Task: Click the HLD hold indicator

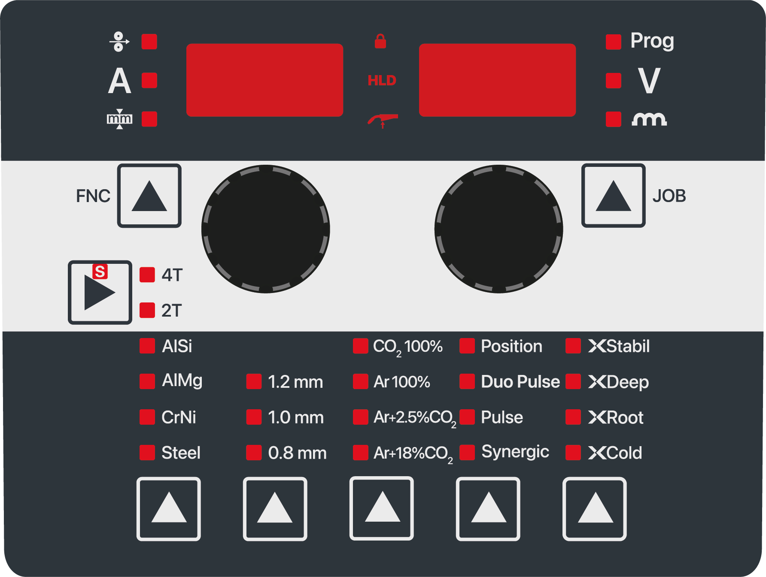Action: pos(382,80)
